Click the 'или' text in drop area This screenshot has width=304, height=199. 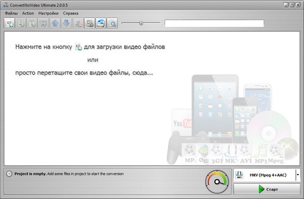pyautogui.click(x=93, y=60)
